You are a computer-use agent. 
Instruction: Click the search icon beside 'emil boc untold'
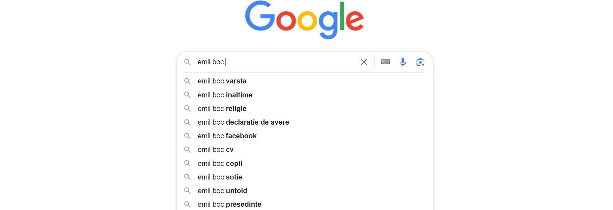tap(188, 191)
